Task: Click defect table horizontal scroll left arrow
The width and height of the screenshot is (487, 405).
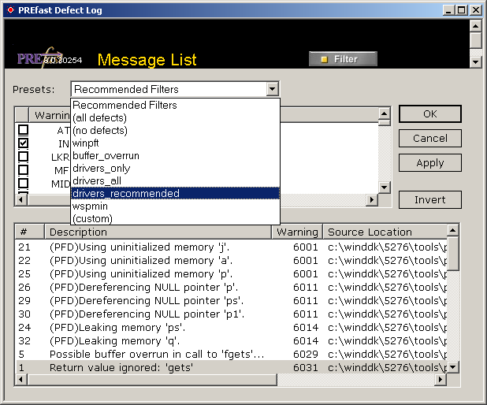Action: click(x=21, y=380)
